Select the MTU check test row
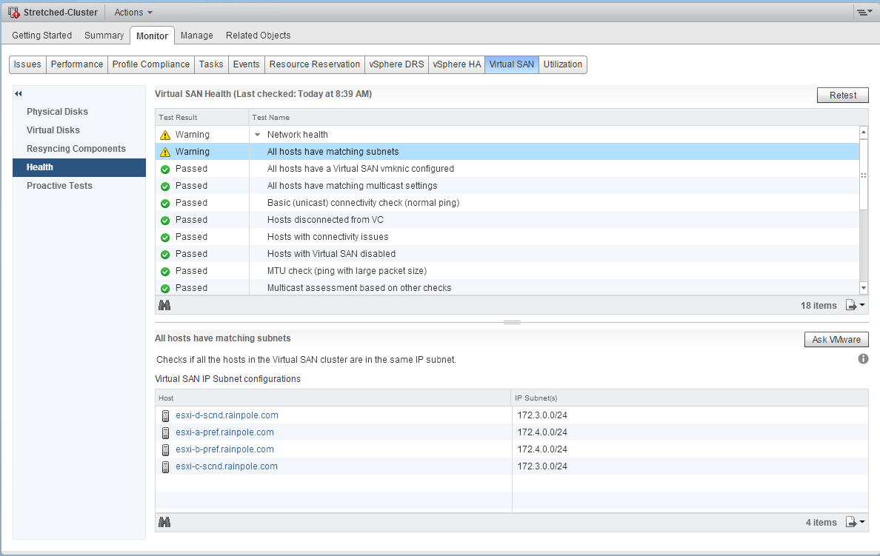Image resolution: width=880 pixels, height=556 pixels. point(347,271)
